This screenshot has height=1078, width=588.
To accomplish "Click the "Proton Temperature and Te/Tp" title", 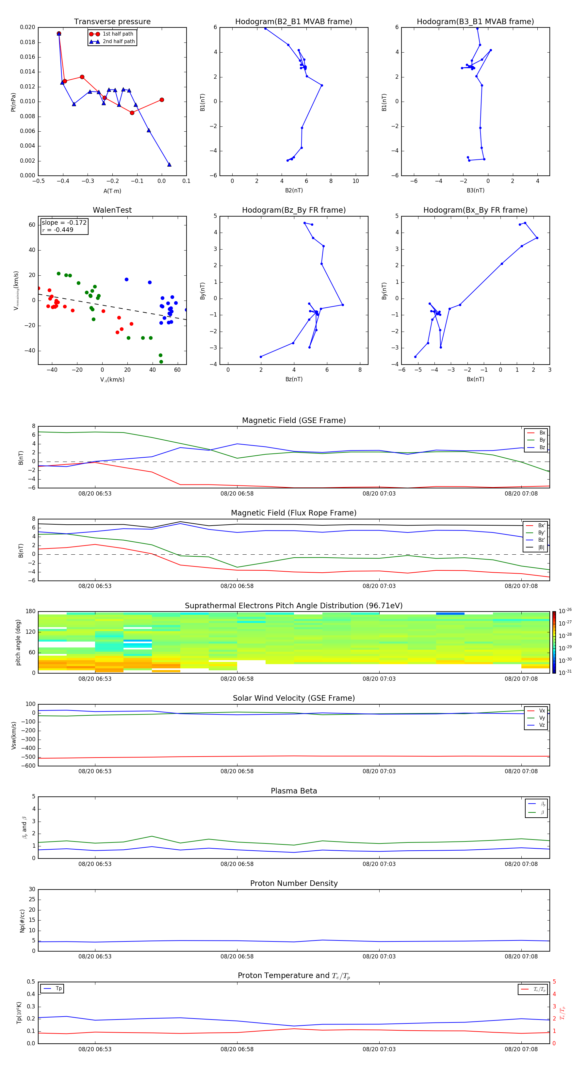I will point(294,975).
